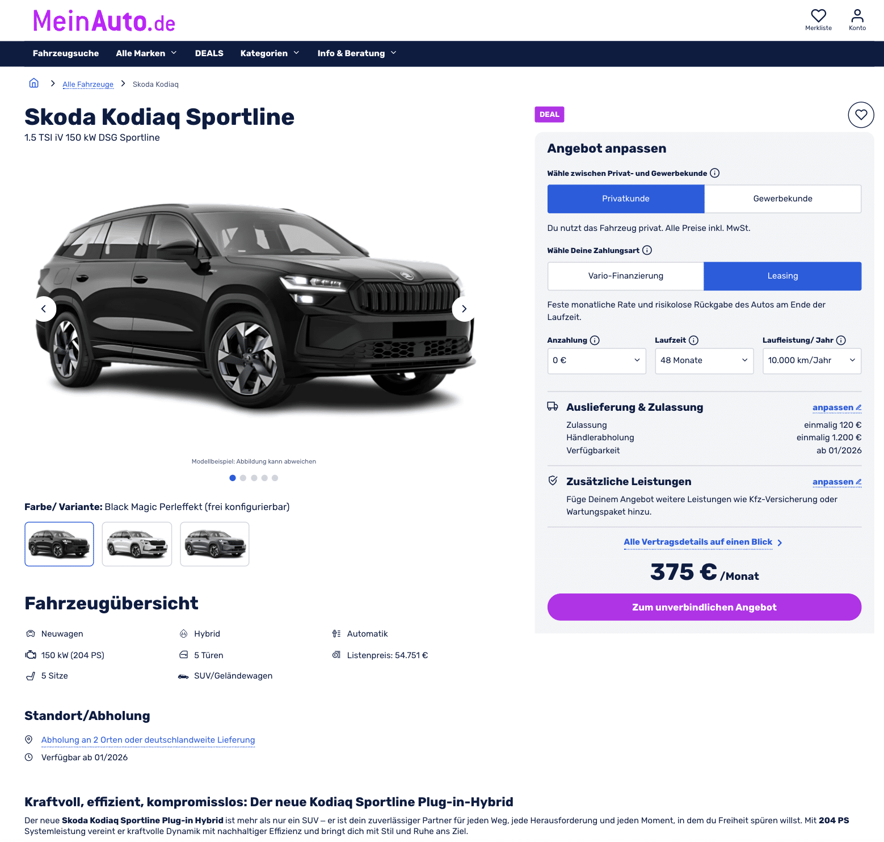Click Zum unverbindlichen Angebot button
884x842 pixels.
pos(704,607)
